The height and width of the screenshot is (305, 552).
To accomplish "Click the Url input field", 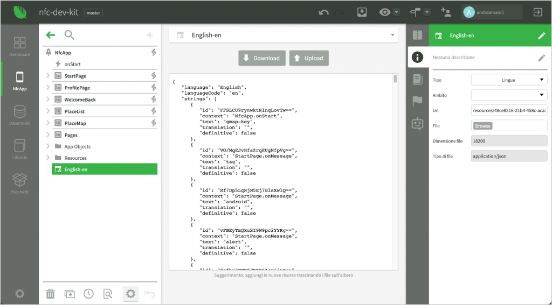I will click(509, 110).
